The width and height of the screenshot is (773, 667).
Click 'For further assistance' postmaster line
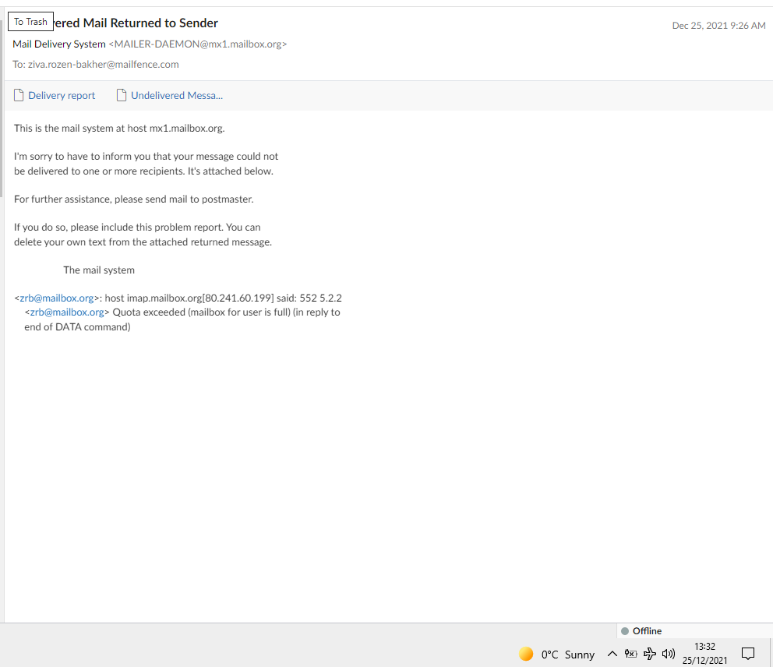coord(133,199)
